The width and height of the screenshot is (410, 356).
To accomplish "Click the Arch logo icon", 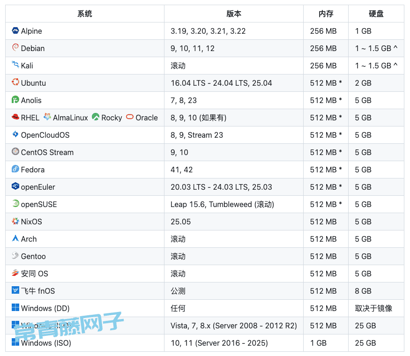I will (x=15, y=238).
